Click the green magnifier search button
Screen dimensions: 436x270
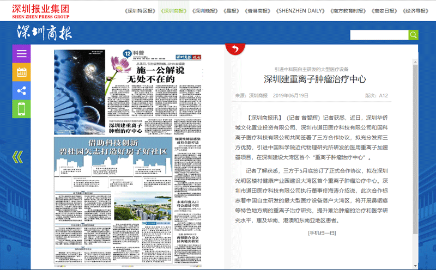click(413, 35)
